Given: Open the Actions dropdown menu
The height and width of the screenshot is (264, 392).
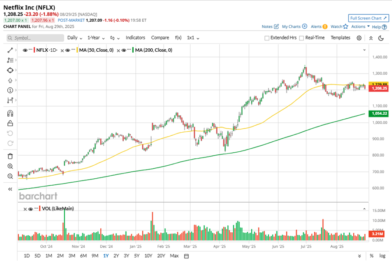Looking at the screenshot, I should point(360,27).
